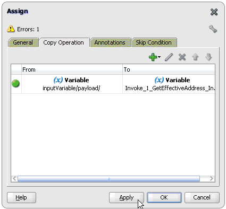226x209 pixels.
Task: Click the Apply button
Action: point(127,197)
